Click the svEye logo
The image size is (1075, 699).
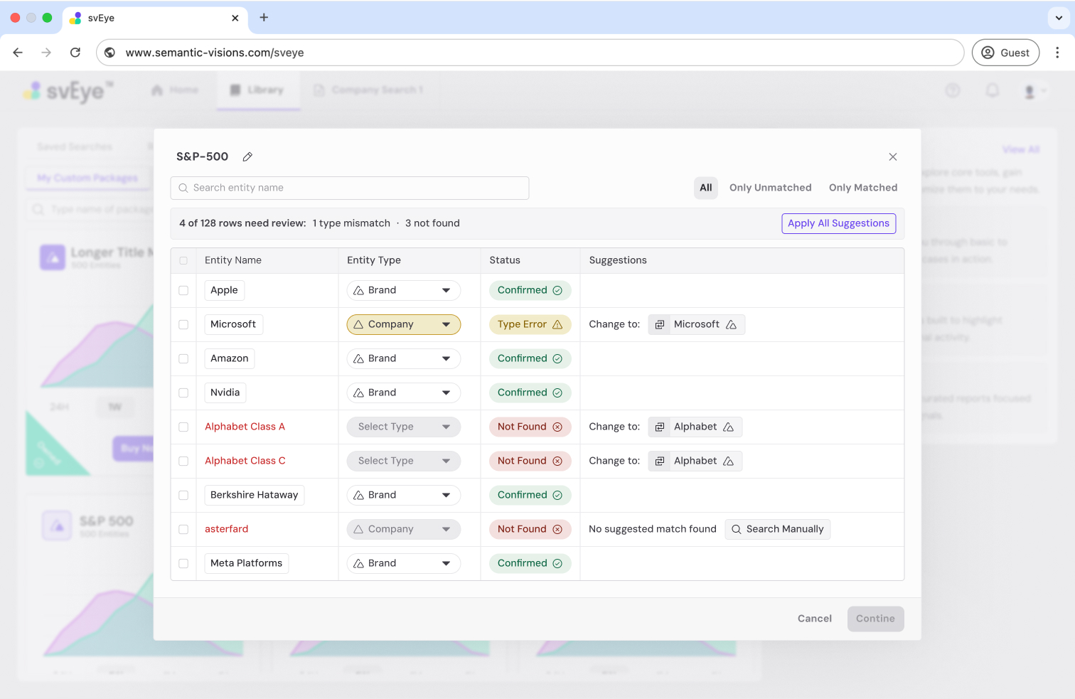[x=68, y=91]
